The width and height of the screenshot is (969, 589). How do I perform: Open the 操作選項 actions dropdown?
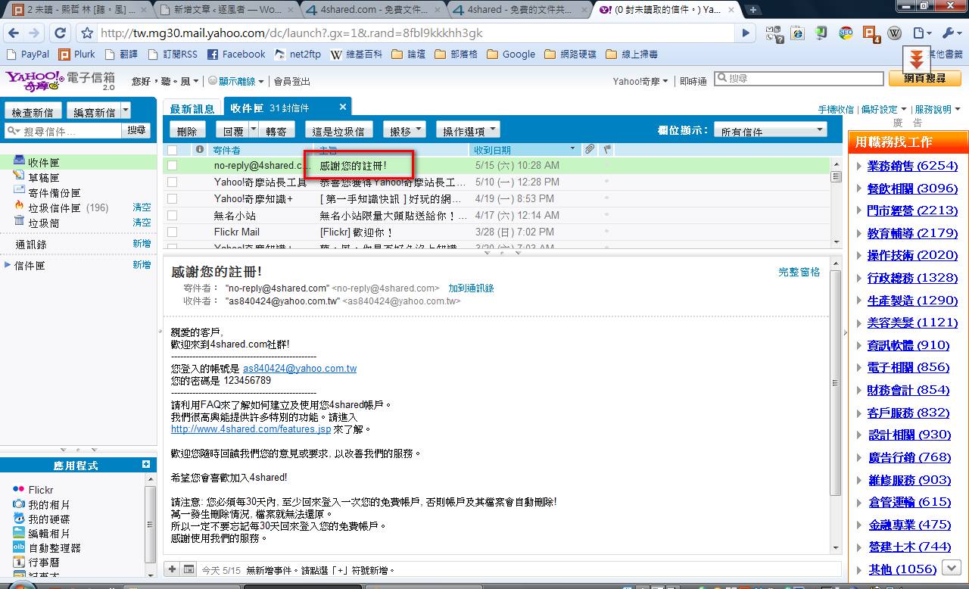coord(467,130)
